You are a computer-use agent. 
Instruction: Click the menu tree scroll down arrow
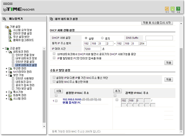44,126
